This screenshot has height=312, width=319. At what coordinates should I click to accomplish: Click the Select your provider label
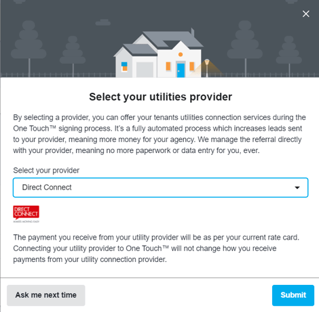point(46,171)
